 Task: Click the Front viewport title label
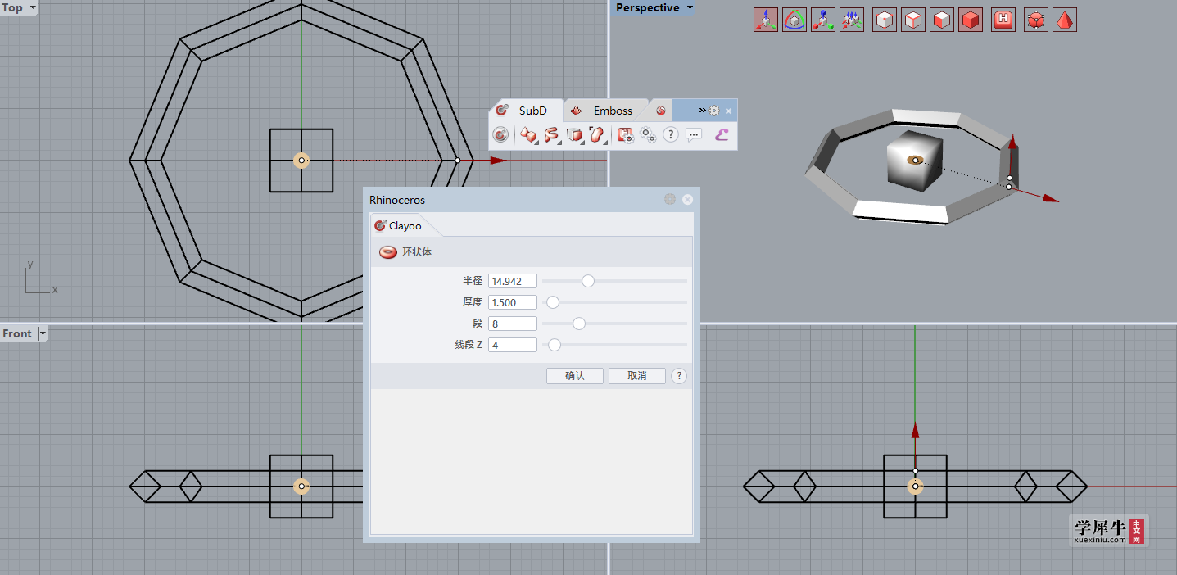click(17, 333)
